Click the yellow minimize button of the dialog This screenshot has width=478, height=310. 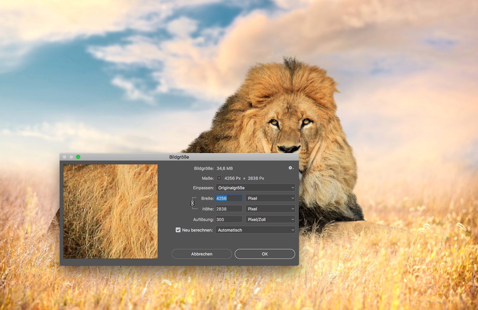pos(71,157)
